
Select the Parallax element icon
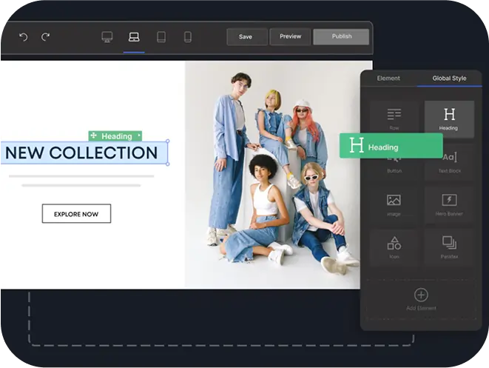(449, 246)
